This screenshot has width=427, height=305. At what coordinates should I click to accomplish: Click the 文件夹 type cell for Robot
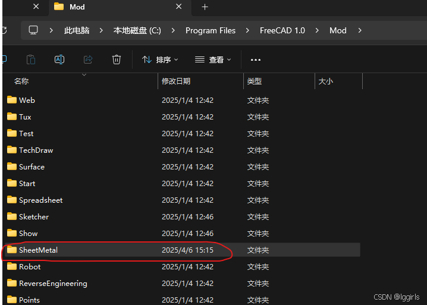point(258,266)
